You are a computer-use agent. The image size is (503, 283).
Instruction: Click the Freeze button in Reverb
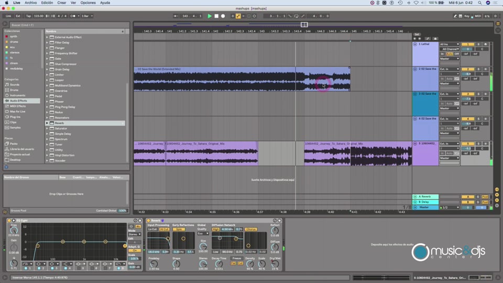pos(237,258)
